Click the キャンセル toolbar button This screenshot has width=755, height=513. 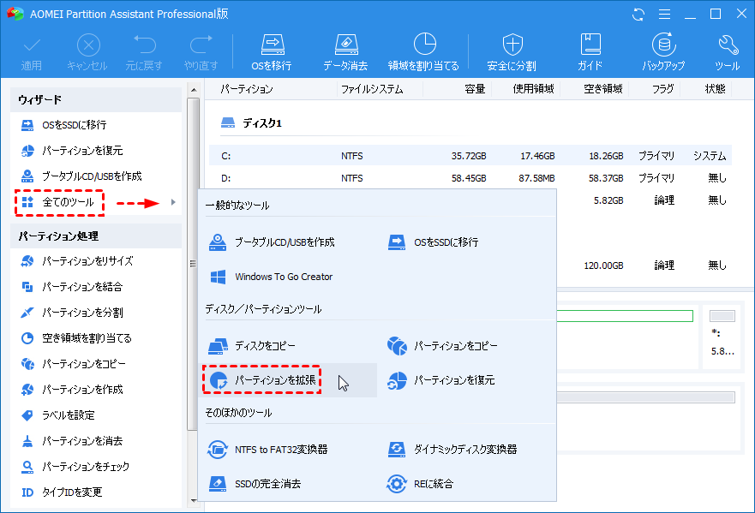coord(87,52)
